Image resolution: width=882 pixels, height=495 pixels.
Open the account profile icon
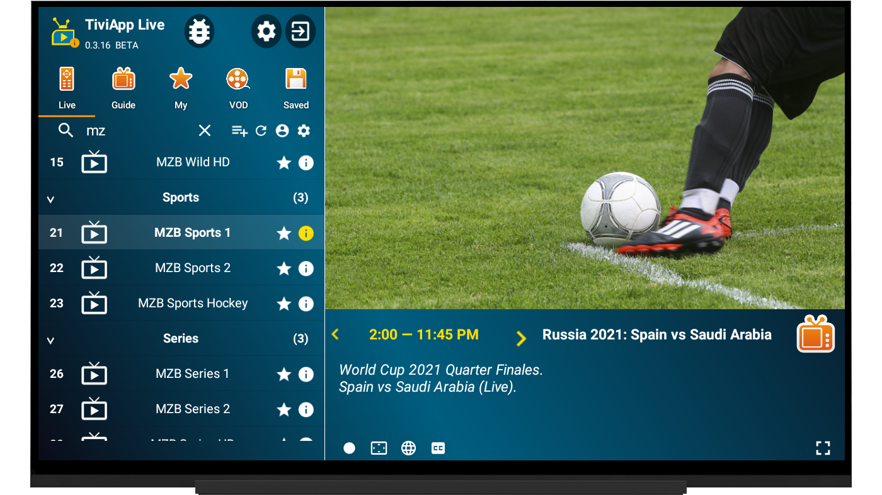[282, 131]
